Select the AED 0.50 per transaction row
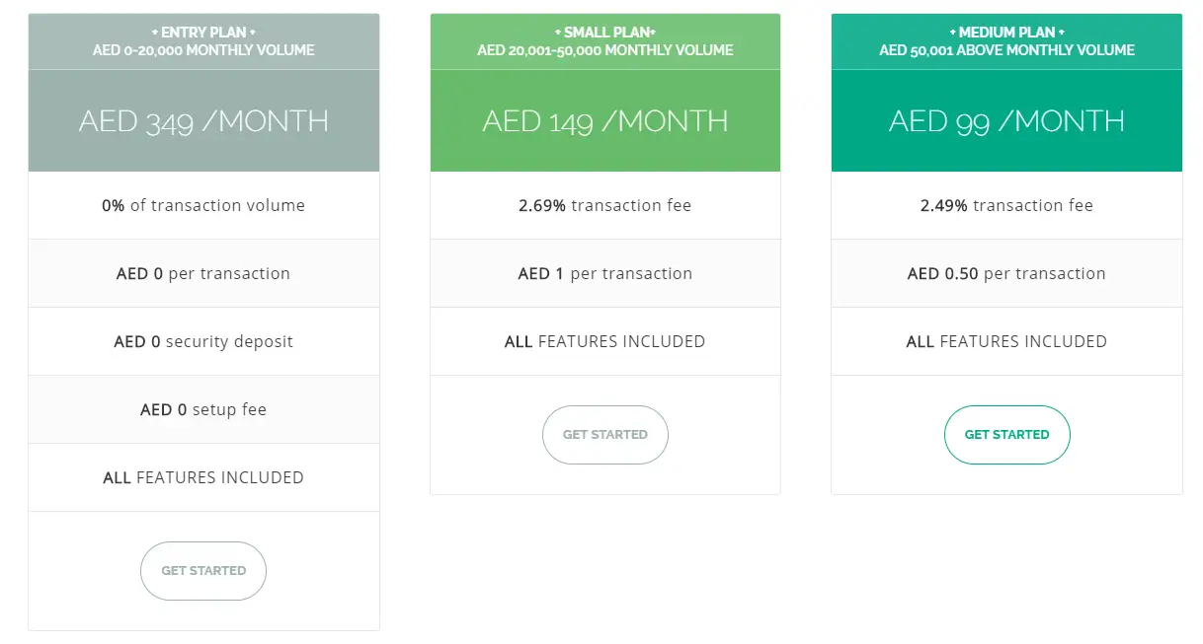The width and height of the screenshot is (1203, 644). pos(1006,273)
